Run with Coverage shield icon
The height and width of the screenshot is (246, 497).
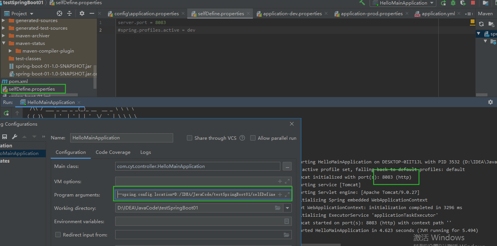click(463, 3)
